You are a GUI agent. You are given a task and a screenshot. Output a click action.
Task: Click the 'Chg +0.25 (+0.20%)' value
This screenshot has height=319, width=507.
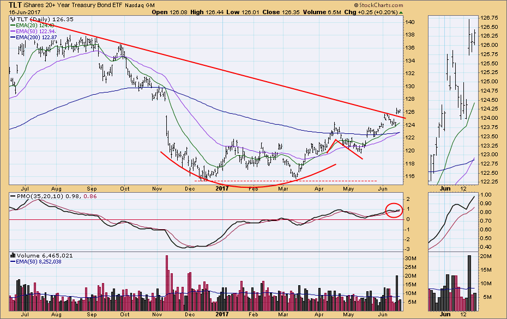[371, 13]
